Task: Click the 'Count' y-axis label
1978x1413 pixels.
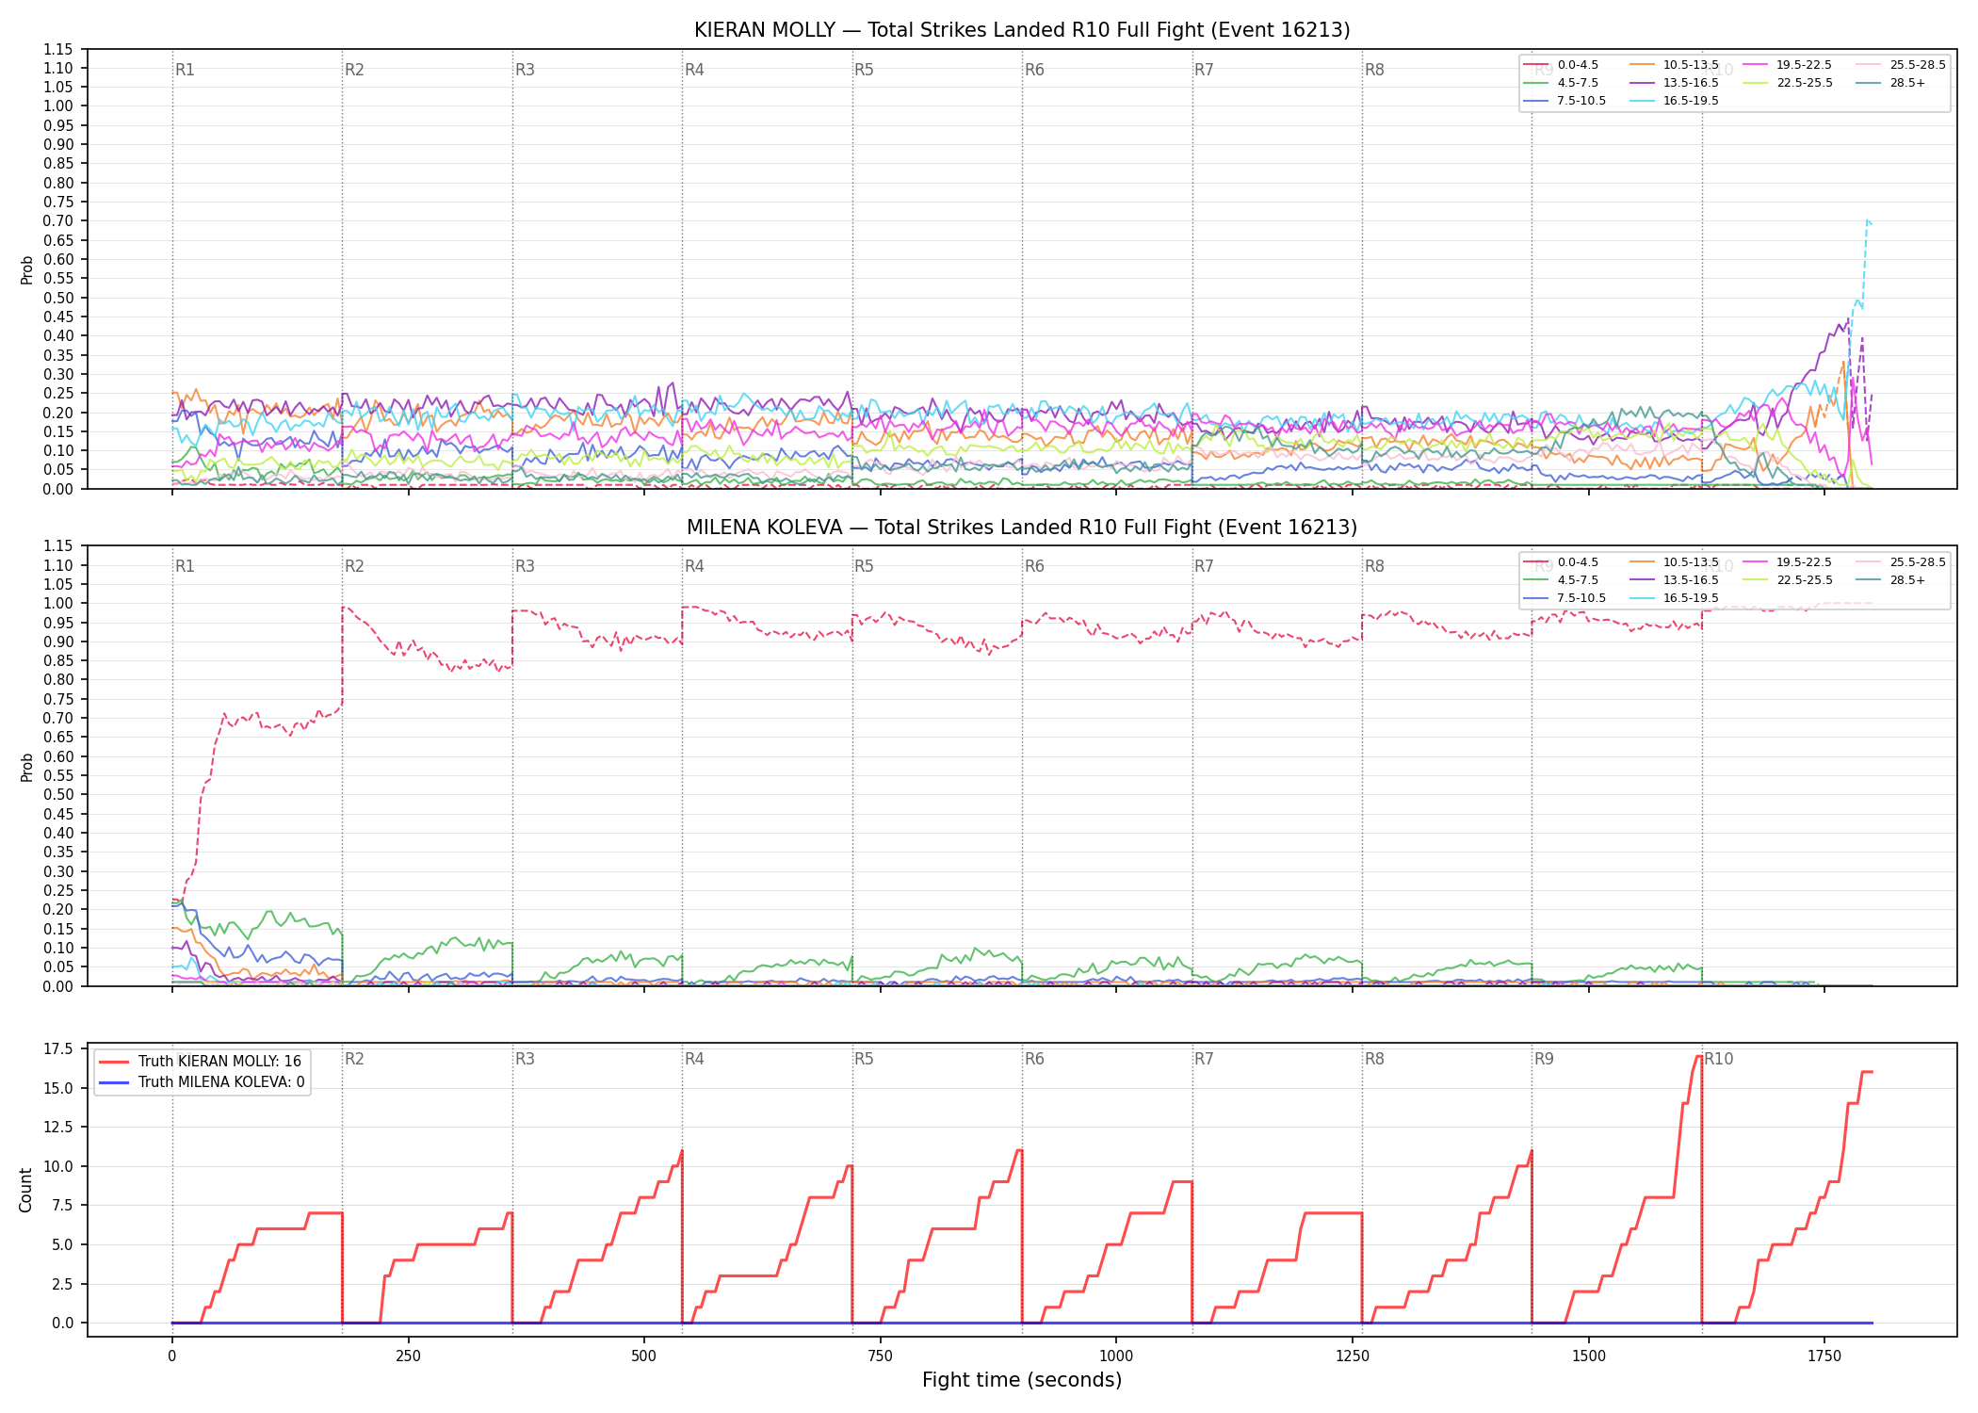Action: click(25, 1190)
